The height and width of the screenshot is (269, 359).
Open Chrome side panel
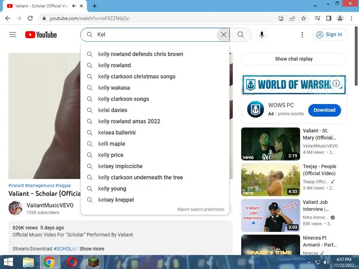click(x=329, y=18)
